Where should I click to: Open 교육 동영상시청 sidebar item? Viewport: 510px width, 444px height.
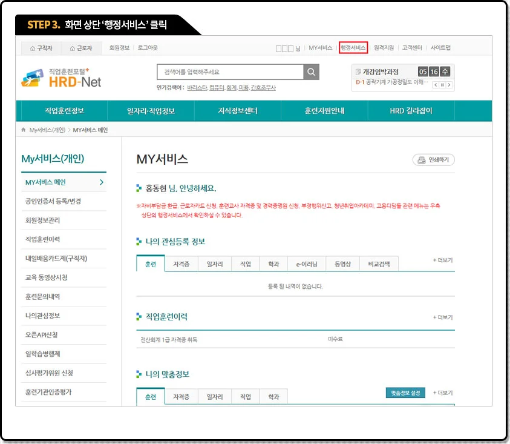point(64,277)
